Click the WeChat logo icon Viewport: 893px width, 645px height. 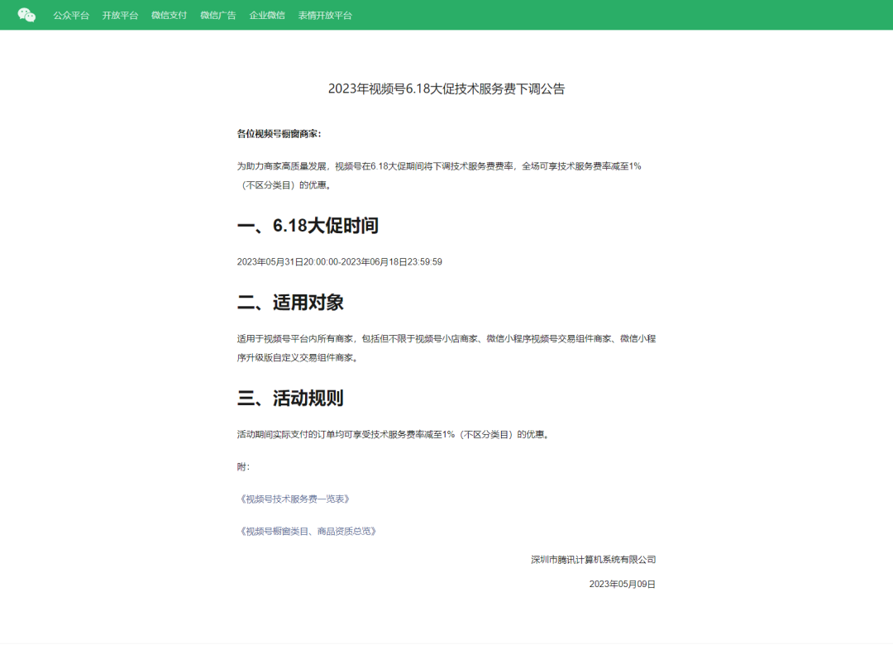coord(25,14)
